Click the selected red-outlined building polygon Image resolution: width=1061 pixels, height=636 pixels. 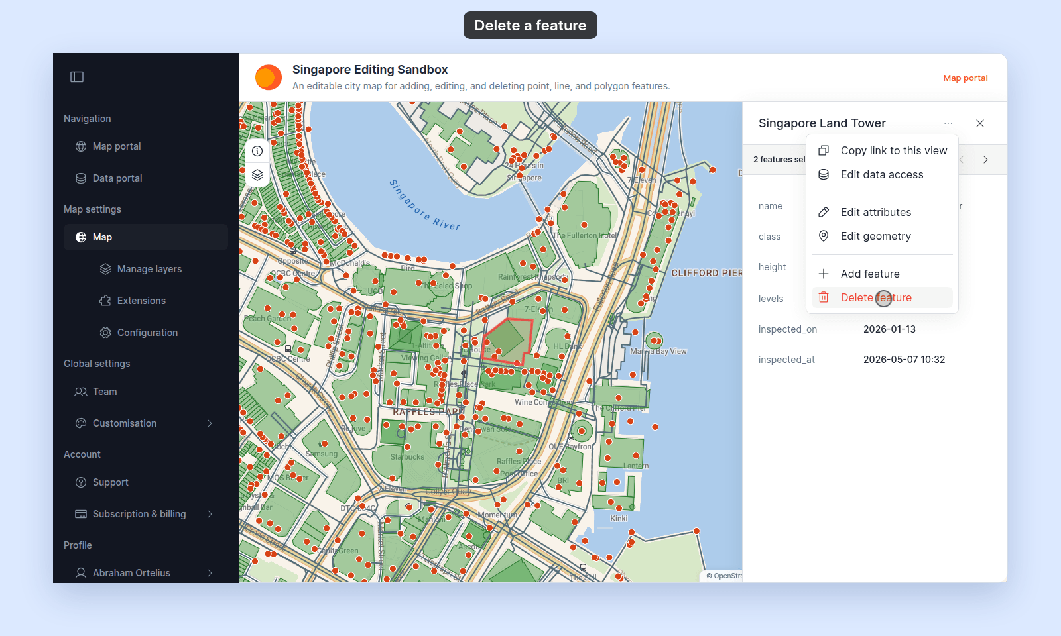pos(507,341)
